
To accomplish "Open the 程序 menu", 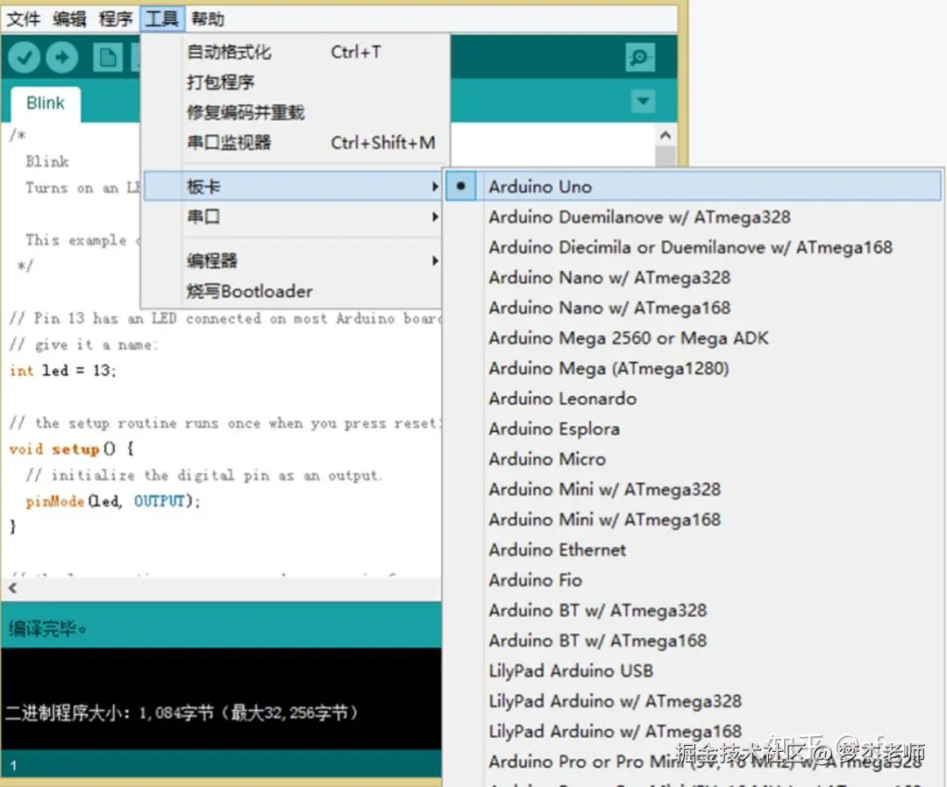I will tap(116, 18).
